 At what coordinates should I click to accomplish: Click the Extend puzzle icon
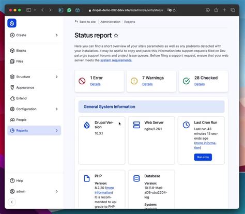click(x=12, y=98)
